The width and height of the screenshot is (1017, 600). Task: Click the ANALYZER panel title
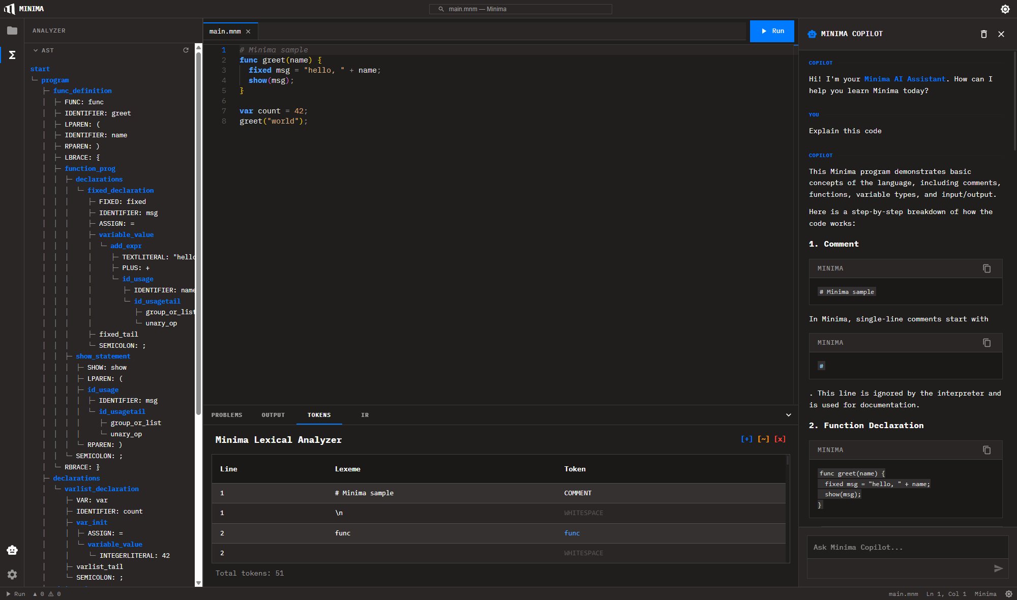coord(49,31)
